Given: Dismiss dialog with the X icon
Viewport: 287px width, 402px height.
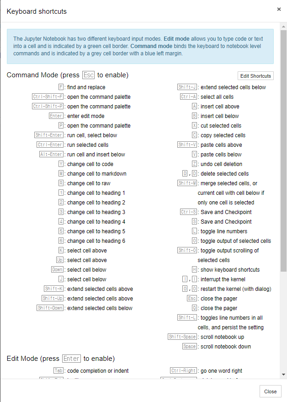Looking at the screenshot, I should (279, 9).
